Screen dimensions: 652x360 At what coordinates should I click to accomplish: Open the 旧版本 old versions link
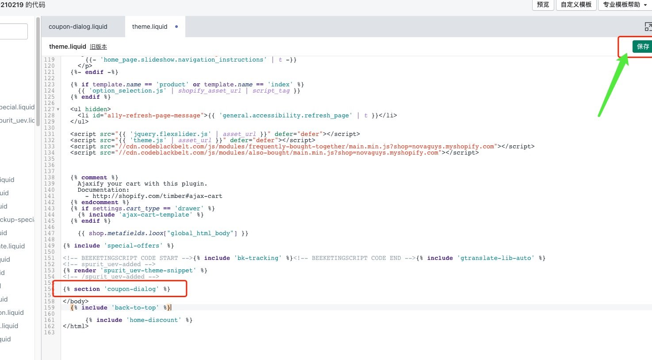[98, 46]
